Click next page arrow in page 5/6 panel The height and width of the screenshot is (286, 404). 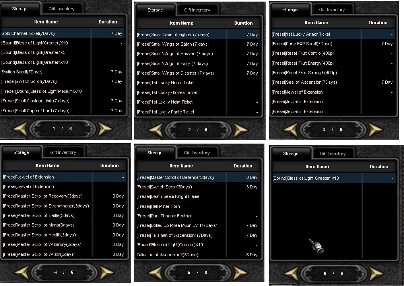tap(240, 273)
